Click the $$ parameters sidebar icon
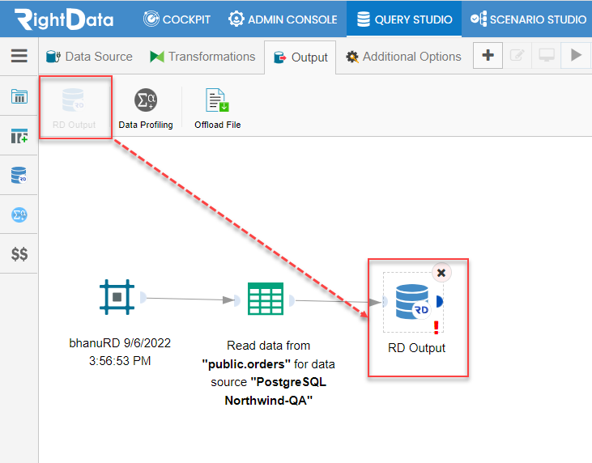592x463 pixels. (x=19, y=254)
